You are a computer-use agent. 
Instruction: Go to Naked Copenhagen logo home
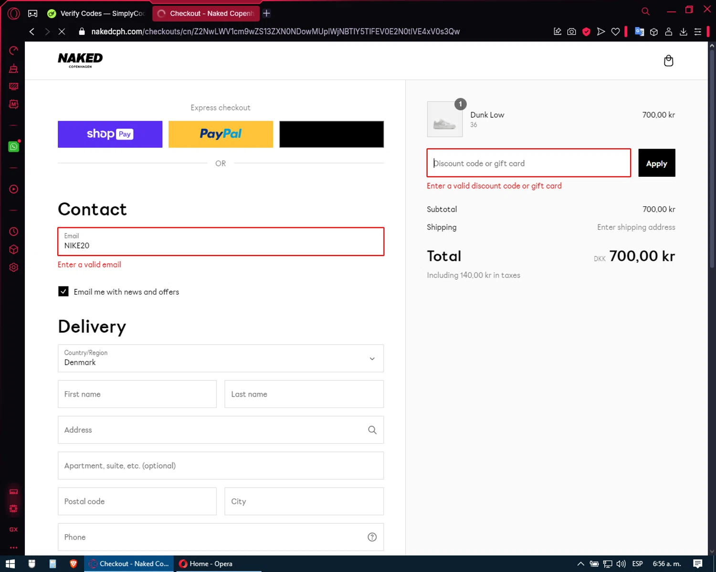tap(80, 60)
